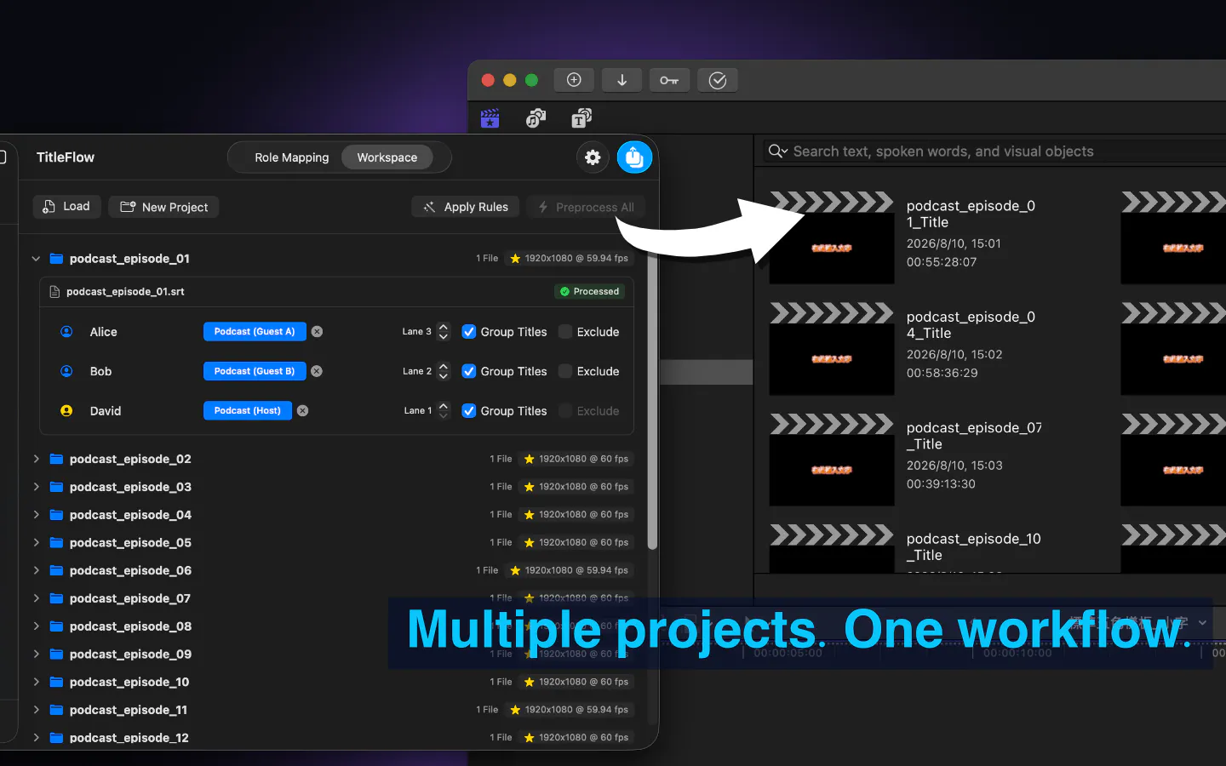Click the Final Cut import arrow icon

tap(622, 80)
